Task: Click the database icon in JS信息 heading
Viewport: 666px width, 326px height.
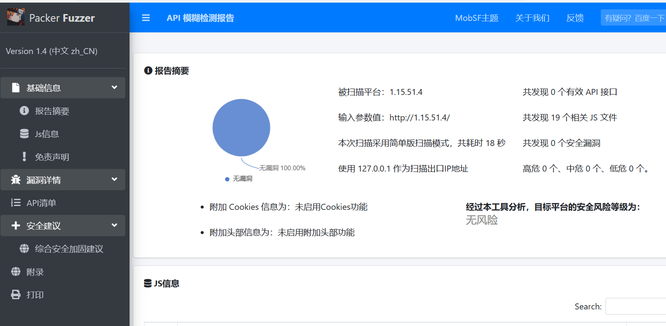Action: click(x=148, y=283)
